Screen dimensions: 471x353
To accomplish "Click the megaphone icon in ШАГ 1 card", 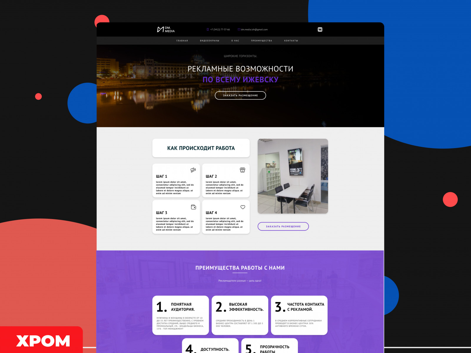I will point(193,170).
